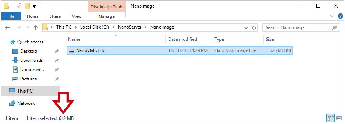The image size is (345, 124).
Task: Refresh the NanoImage folder view
Action: pyautogui.click(x=254, y=27)
